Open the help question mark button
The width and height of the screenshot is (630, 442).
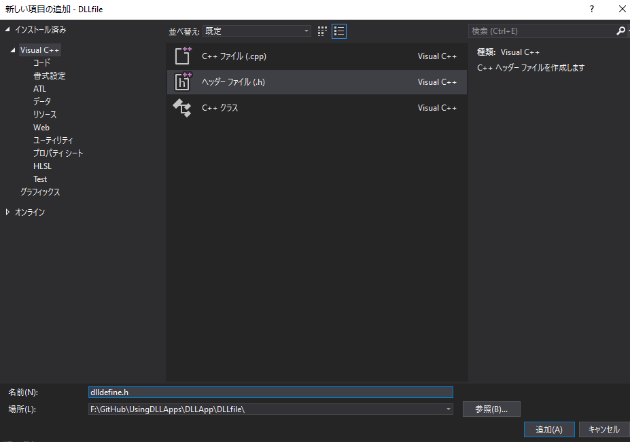592,9
